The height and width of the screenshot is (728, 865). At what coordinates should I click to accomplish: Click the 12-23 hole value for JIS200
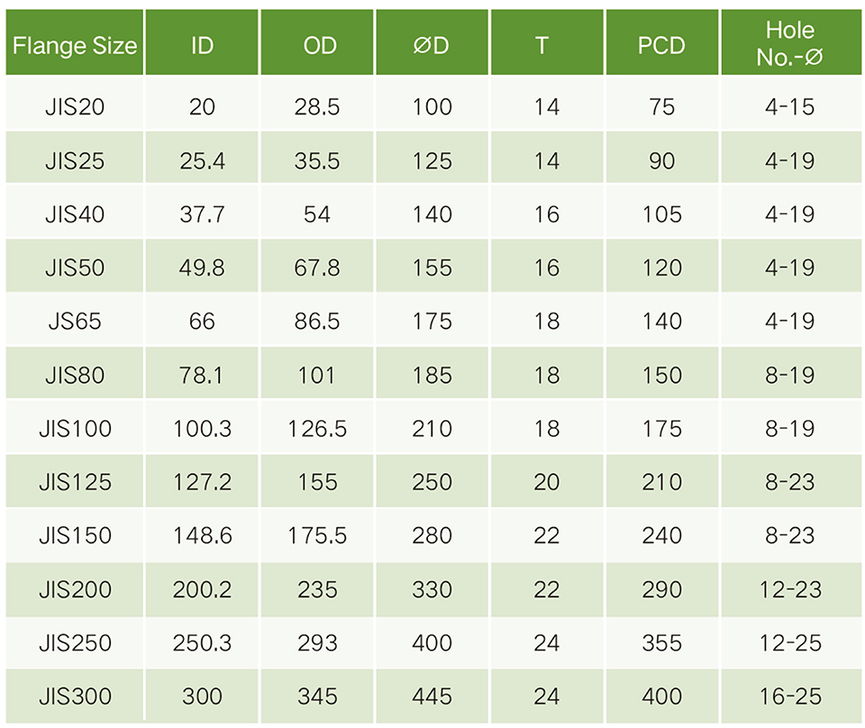789,589
